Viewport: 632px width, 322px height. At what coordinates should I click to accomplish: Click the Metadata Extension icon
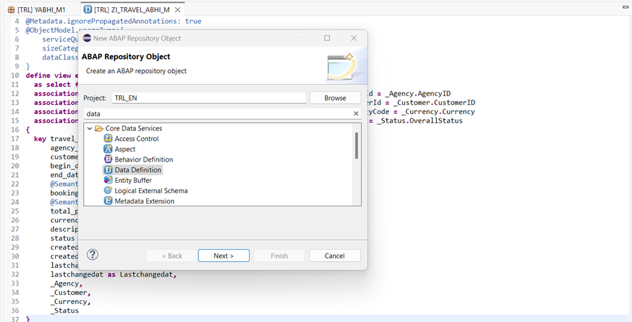[108, 201]
